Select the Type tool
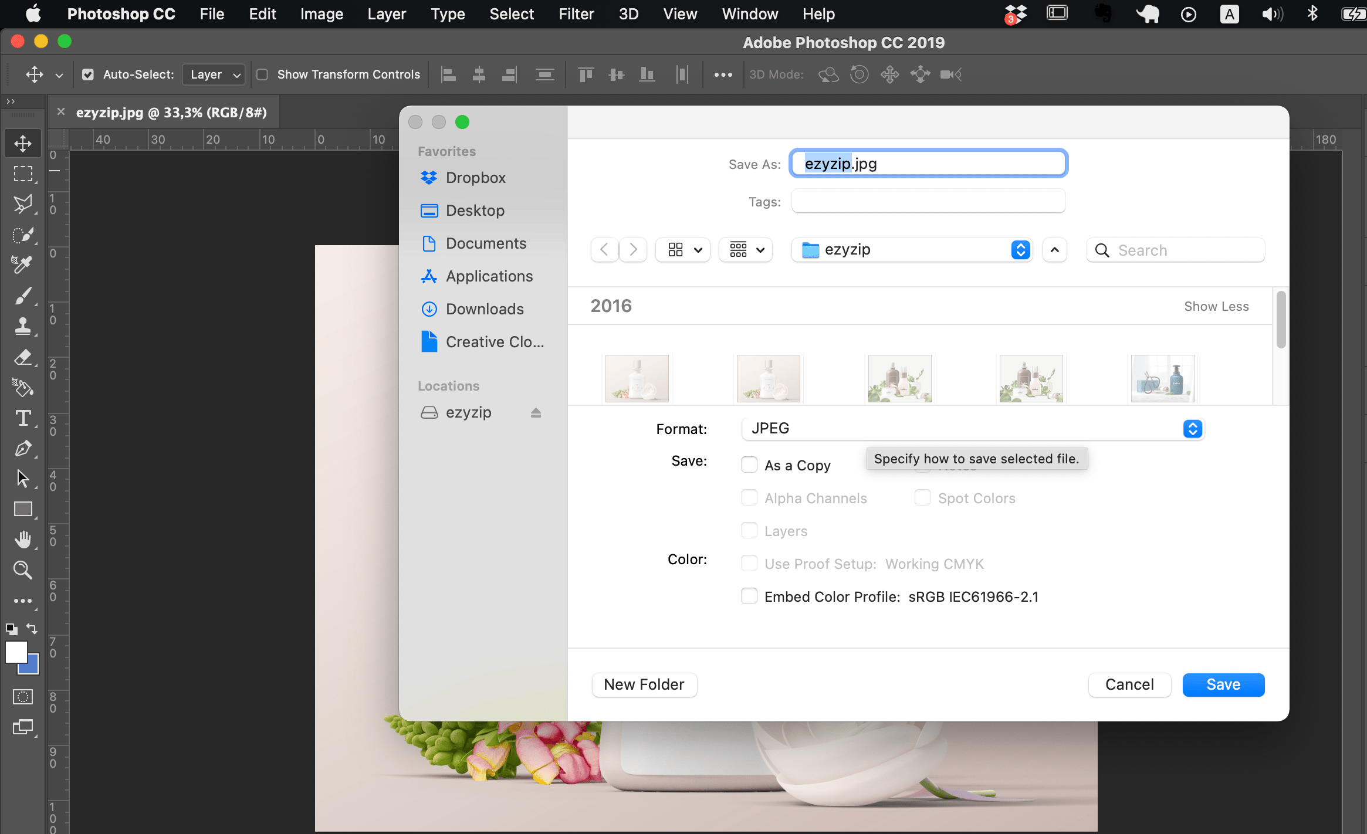This screenshot has width=1367, height=834. click(23, 418)
